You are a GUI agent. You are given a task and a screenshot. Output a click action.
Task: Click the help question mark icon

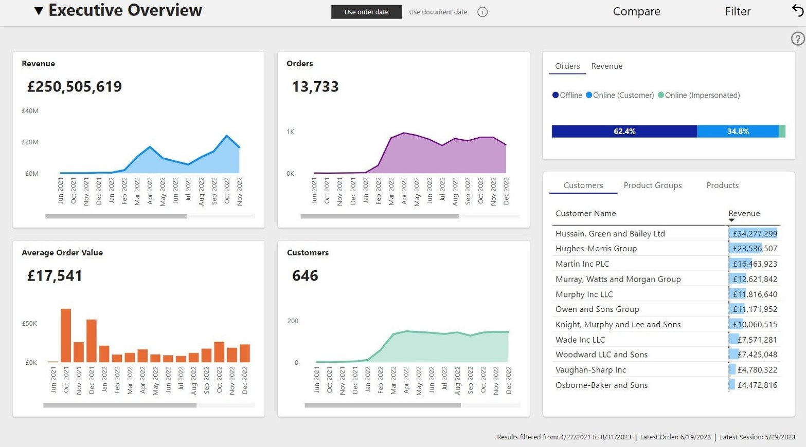tap(797, 39)
